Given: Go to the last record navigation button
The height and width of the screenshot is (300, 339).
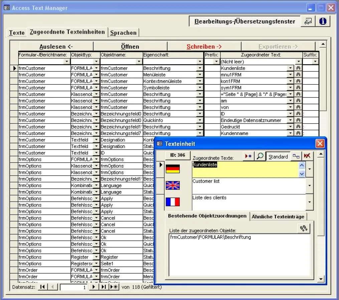Looking at the screenshot, I should (x=104, y=287).
